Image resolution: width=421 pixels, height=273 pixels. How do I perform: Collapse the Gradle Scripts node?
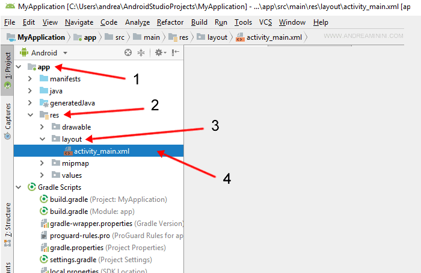(19, 187)
